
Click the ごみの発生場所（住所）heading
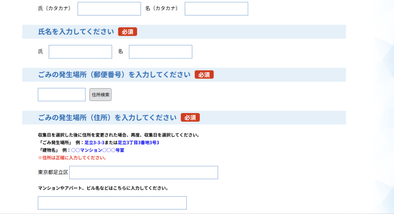(107, 117)
